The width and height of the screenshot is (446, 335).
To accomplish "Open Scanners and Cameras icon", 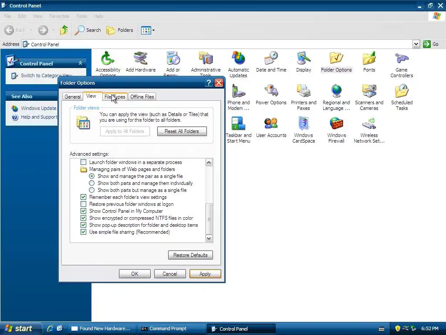I will click(369, 92).
